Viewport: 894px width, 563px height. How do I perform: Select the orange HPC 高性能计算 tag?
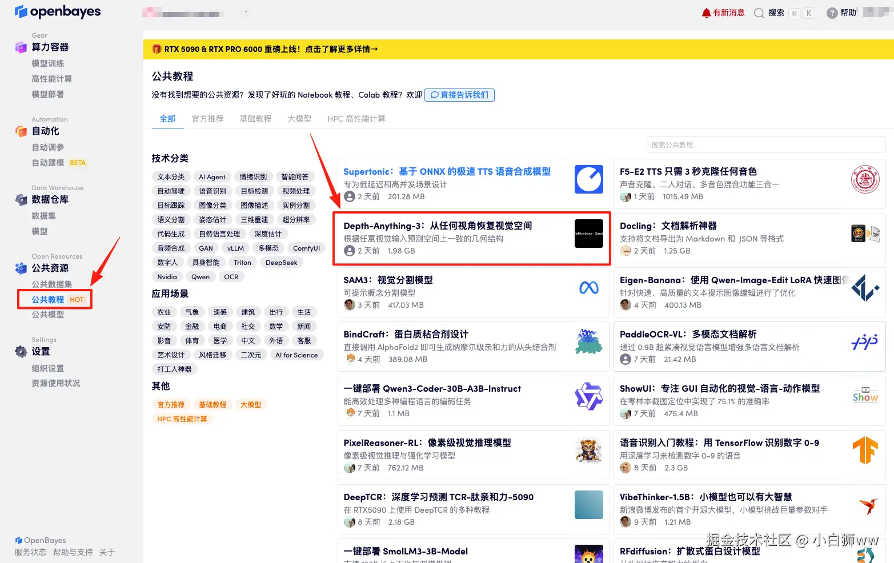coord(182,419)
